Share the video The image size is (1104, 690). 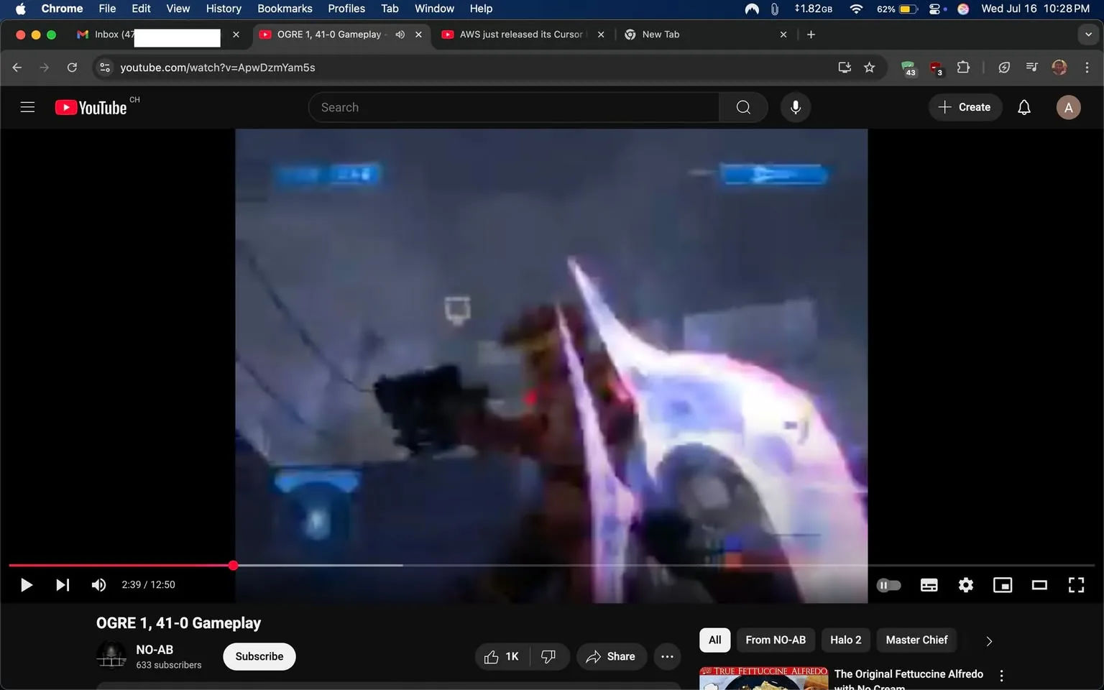[611, 656]
